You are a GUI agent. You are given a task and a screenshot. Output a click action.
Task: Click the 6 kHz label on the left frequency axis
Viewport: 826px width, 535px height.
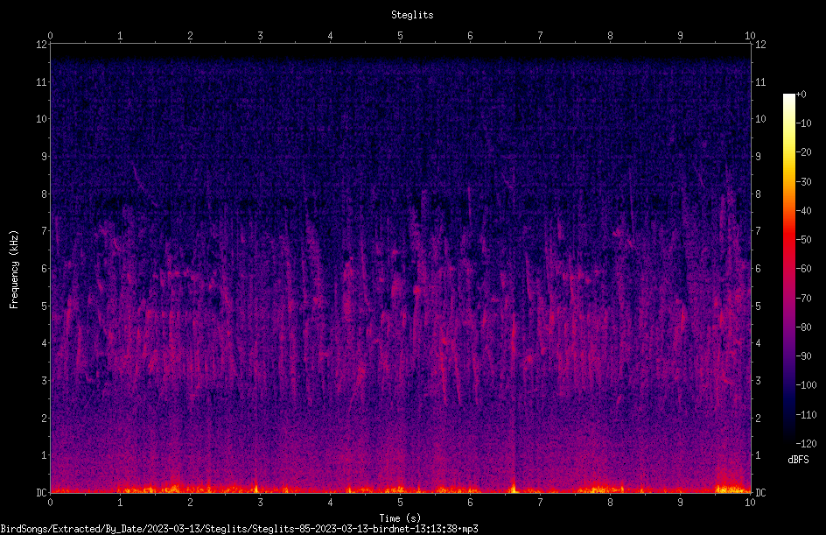(45, 268)
